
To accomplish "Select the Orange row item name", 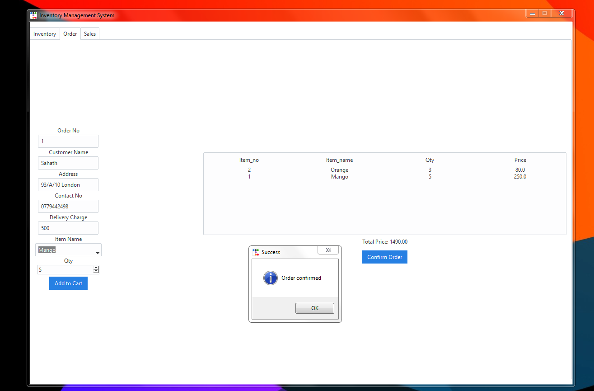I will [340, 170].
